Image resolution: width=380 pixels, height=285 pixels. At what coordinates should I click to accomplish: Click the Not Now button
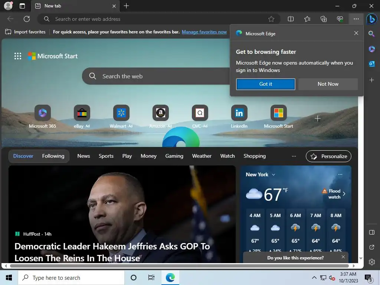click(328, 84)
